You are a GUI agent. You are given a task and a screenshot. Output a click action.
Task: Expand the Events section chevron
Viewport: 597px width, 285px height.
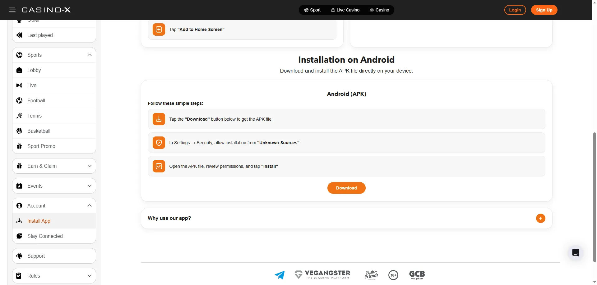(x=90, y=186)
